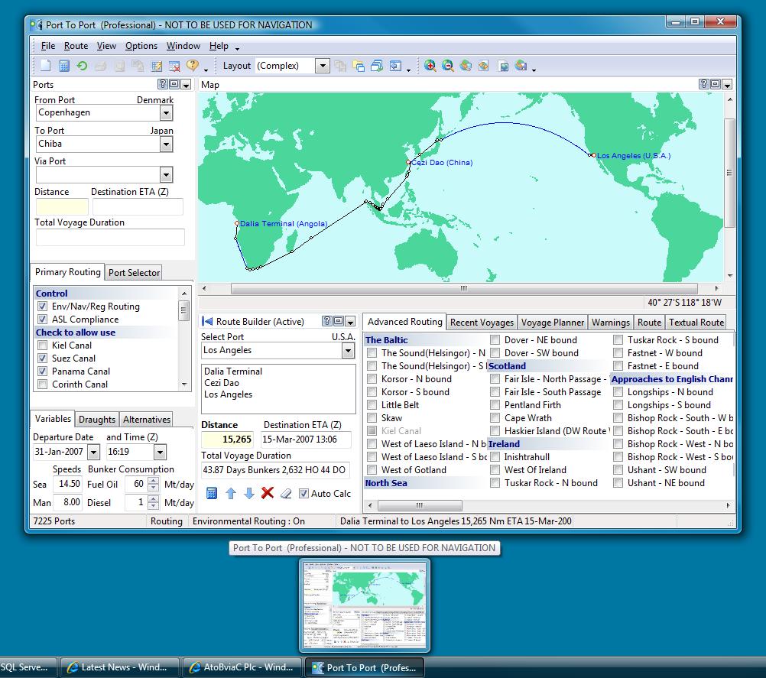Click the maximize icon in Map panel header
This screenshot has width=766, height=678.
(x=716, y=84)
